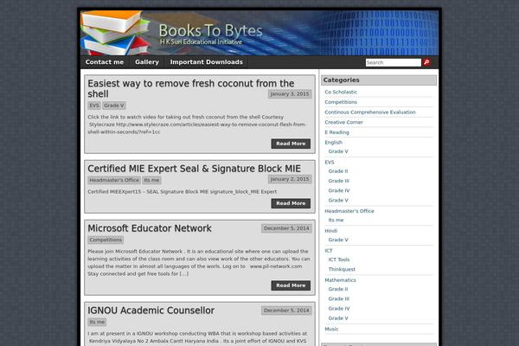519x346 pixels.
Task: Select the EVS tag on the coconut post
Action: click(x=94, y=106)
